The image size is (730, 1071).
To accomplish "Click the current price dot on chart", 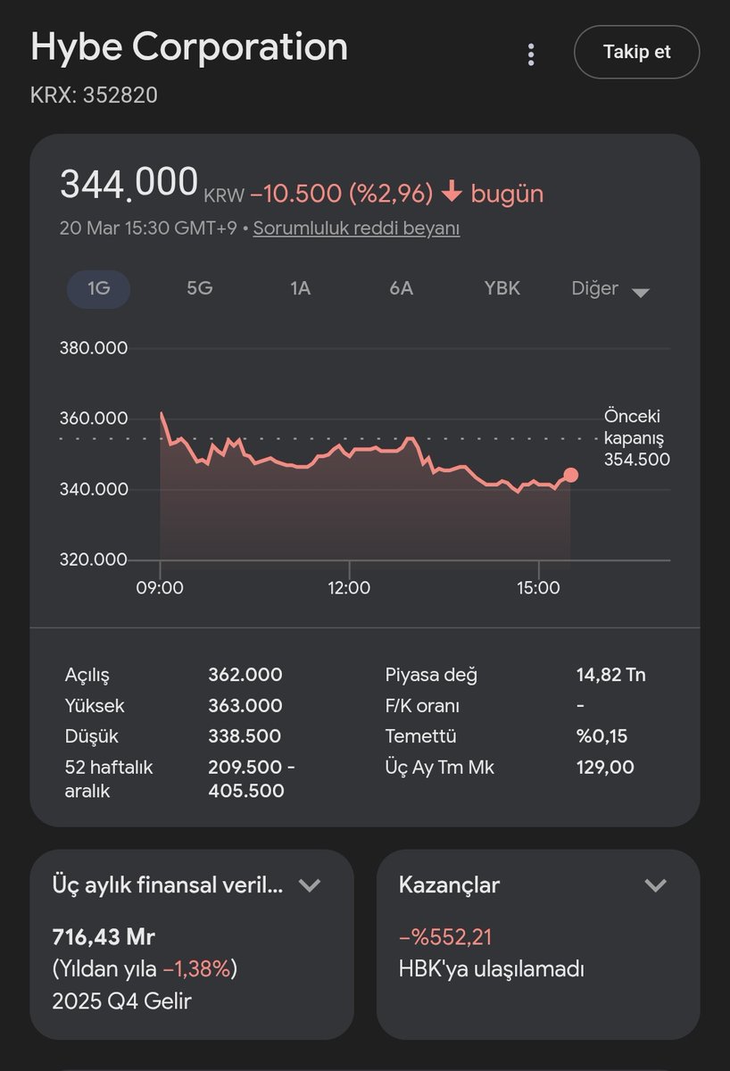I will [571, 475].
